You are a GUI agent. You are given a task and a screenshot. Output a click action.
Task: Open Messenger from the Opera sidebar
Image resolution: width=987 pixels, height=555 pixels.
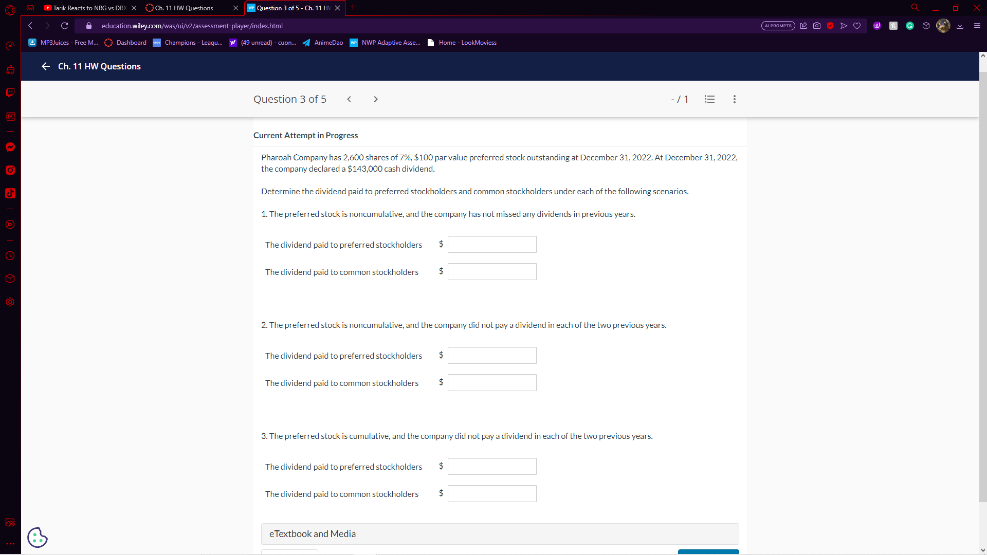click(x=10, y=147)
